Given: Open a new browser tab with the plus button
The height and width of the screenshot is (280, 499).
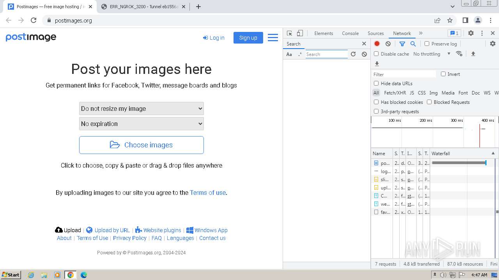Looking at the screenshot, I should (198, 7).
